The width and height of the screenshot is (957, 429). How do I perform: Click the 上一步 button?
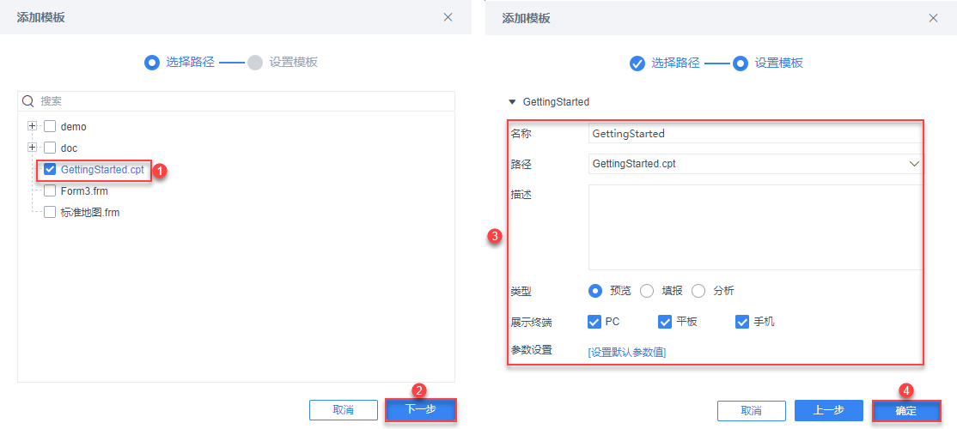tap(829, 411)
